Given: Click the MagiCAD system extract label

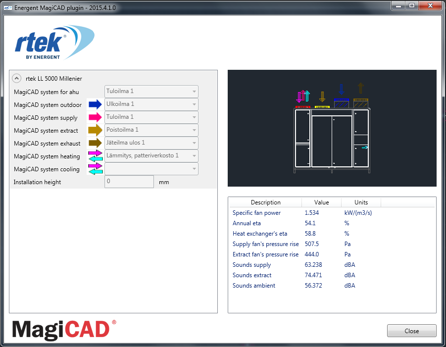Looking at the screenshot, I should (x=46, y=131).
